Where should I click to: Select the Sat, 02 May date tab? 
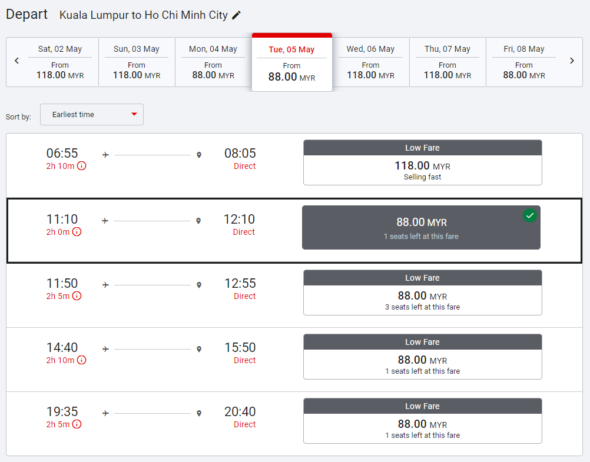coord(60,62)
